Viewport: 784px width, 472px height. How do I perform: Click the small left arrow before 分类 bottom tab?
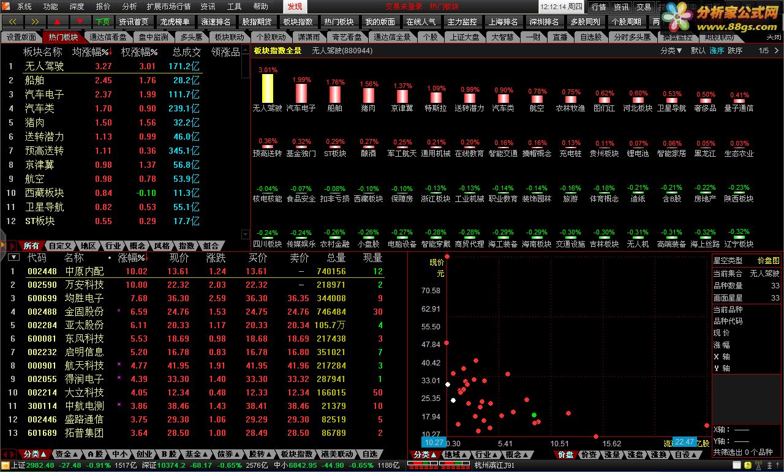coord(4,454)
